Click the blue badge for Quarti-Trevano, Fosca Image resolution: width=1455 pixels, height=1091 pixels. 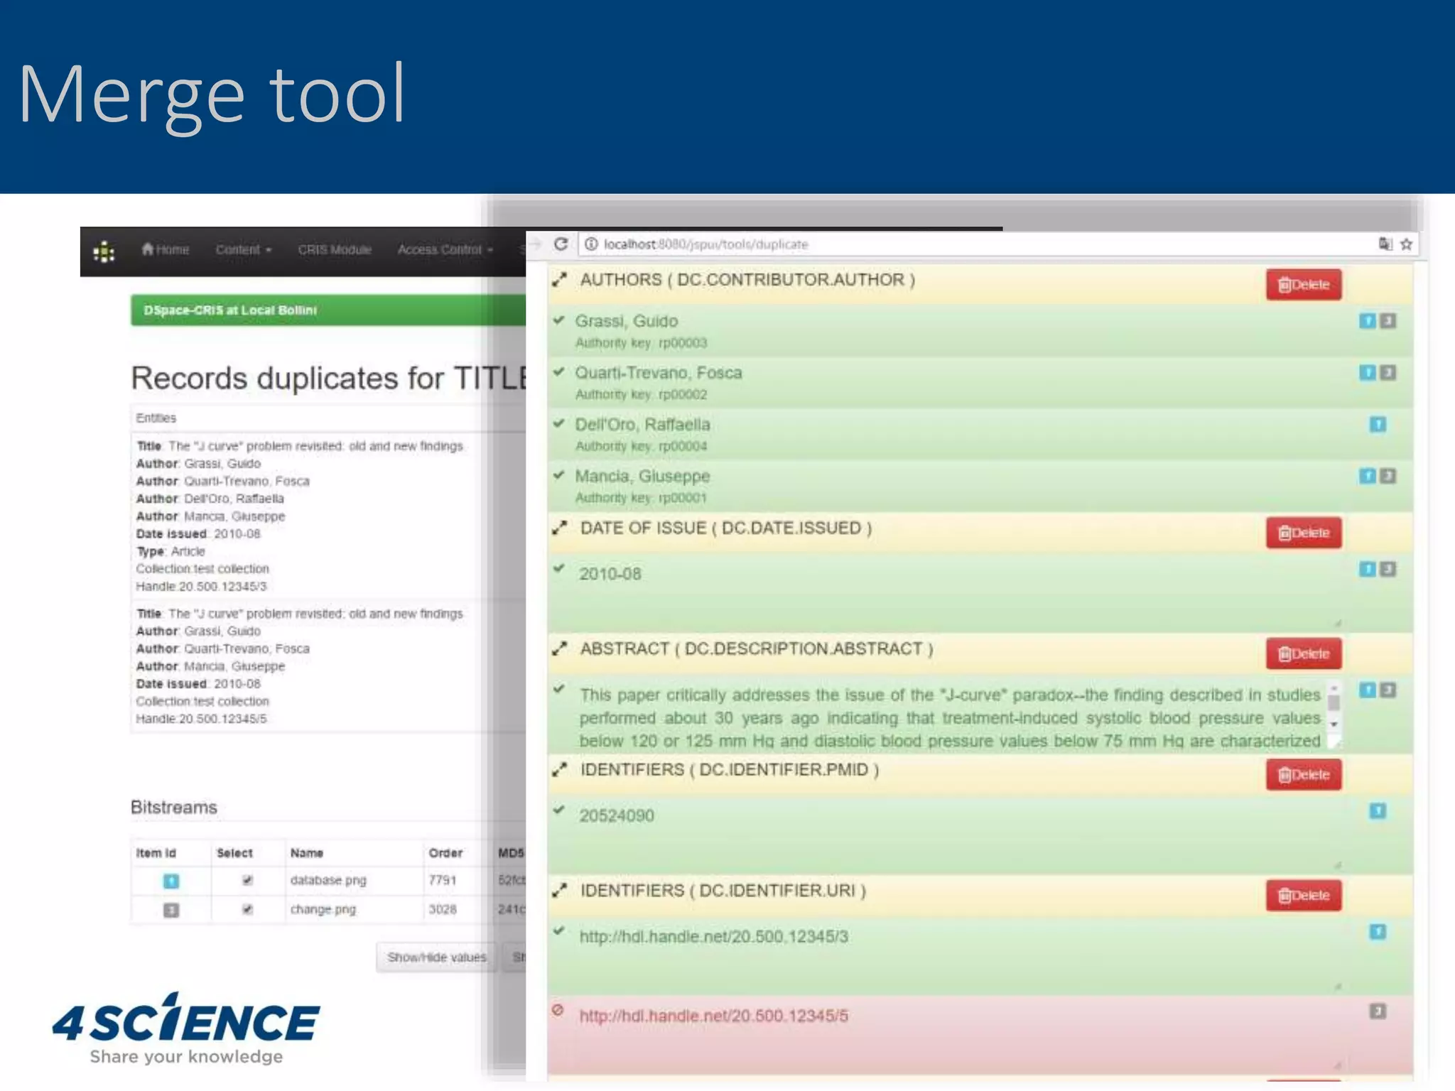(x=1368, y=373)
